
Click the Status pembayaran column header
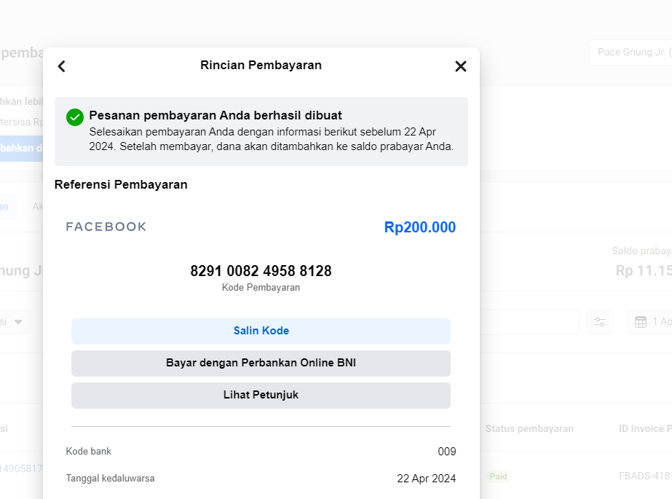tap(529, 428)
